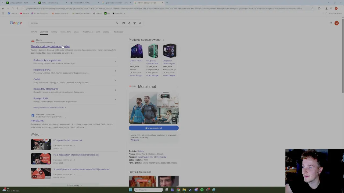The height and width of the screenshot is (193, 344).
Task: Open sponsored products info three dots
Action: pos(163,40)
